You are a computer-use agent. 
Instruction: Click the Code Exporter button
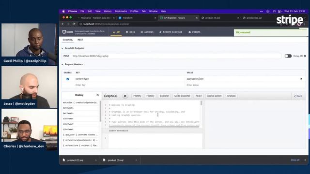pyautogui.click(x=182, y=96)
